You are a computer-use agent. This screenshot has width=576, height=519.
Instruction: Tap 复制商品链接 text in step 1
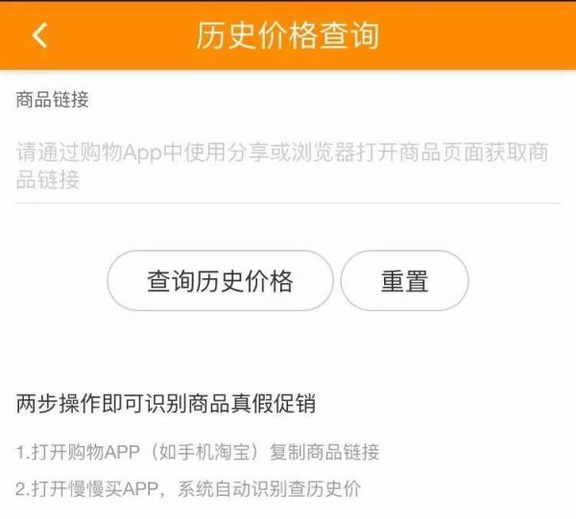324,452
